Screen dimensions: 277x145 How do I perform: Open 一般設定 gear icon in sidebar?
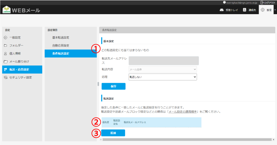(6, 37)
